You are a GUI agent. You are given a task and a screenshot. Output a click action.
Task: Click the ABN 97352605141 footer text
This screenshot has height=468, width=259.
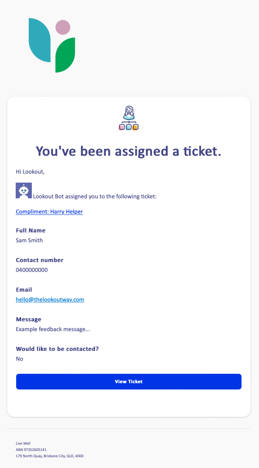(x=31, y=450)
